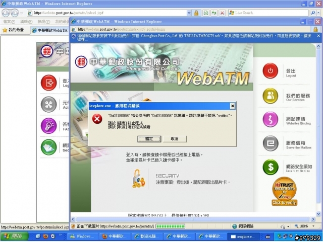Screen dimensions: 323x242
Task: Click the Live Search magnifier icon
Action: coord(313,13)
